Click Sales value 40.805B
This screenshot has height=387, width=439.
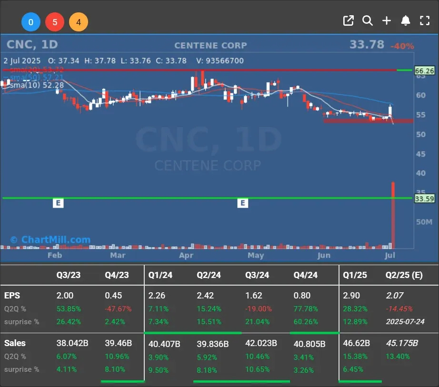[309, 344]
